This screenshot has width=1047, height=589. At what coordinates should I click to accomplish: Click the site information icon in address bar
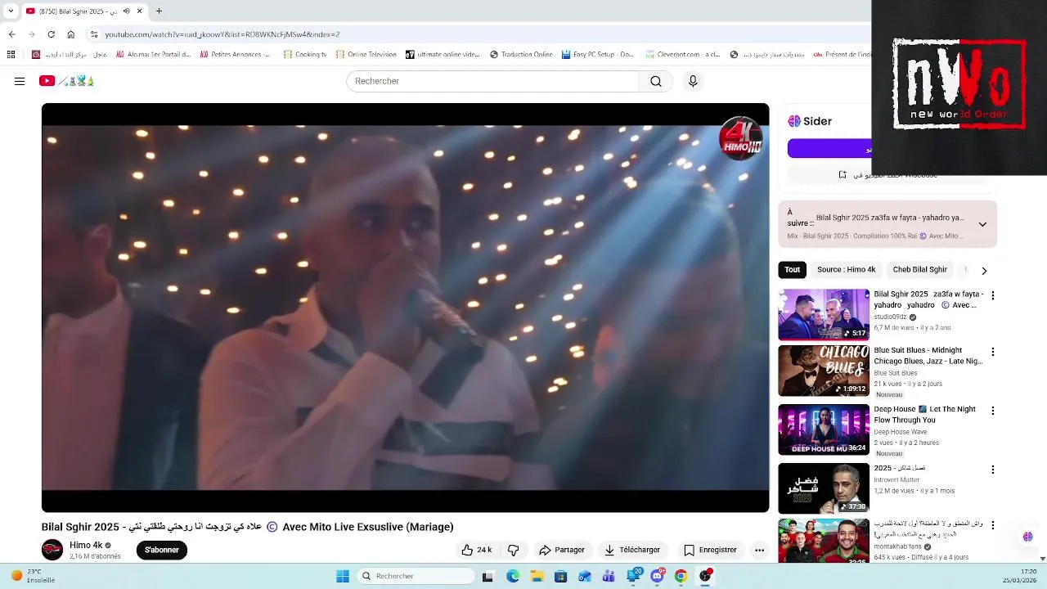pos(94,34)
